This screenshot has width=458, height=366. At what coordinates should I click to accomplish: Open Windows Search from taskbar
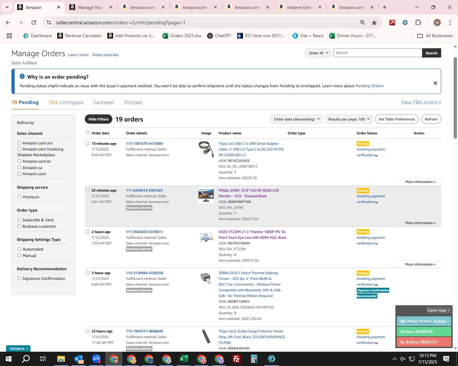click(x=26, y=359)
